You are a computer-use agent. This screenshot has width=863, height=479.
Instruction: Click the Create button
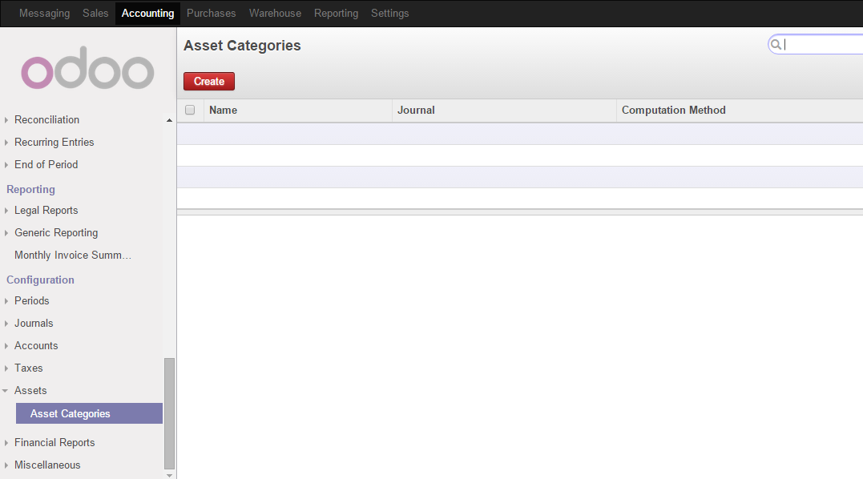[x=208, y=81]
